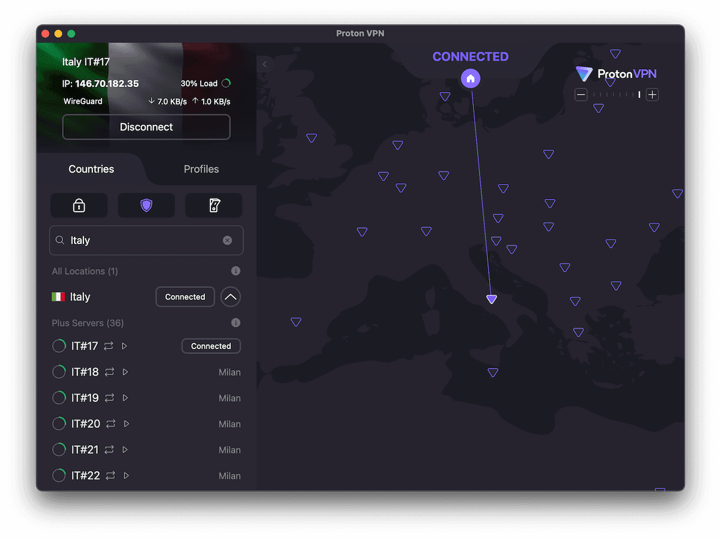721x539 pixels.
Task: Collapse the Italy server list chevron
Action: pyautogui.click(x=231, y=297)
